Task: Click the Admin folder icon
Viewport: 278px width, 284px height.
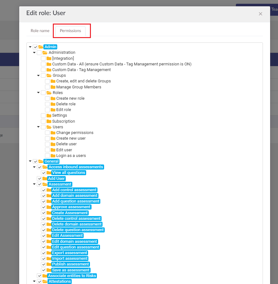Action: coord(41,47)
